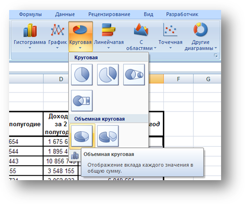
Task: Open the Другие диаграммы donut icon
Action: point(201,30)
